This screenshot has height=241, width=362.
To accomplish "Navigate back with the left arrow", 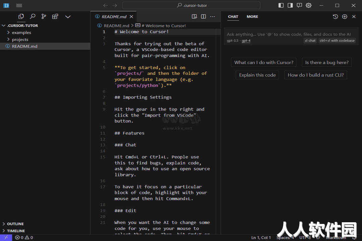I will pos(106,6).
